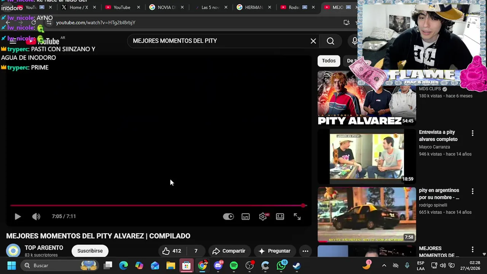Switch to Chrome in the taskbar
Image resolution: width=487 pixels, height=274 pixels.
[x=202, y=266]
